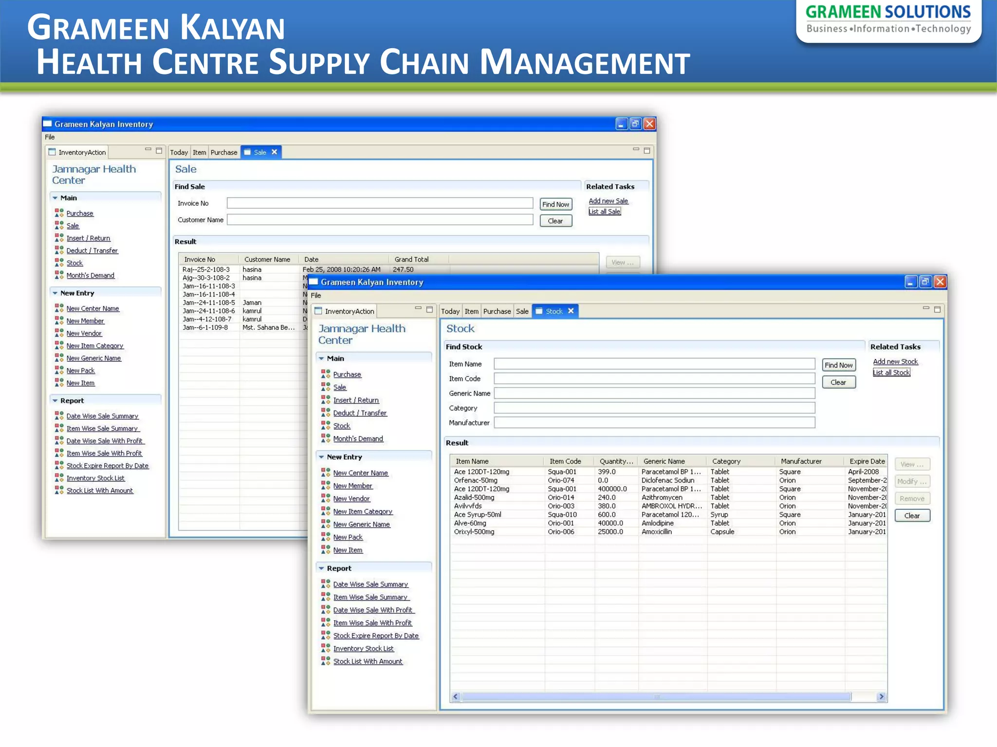
Task: Collapse the Report section in the Sale window
Action: (55, 401)
